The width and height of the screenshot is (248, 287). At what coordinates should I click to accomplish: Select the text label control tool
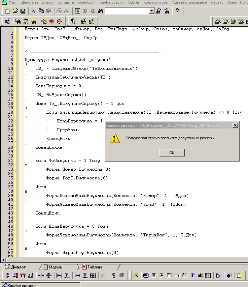coord(193,276)
